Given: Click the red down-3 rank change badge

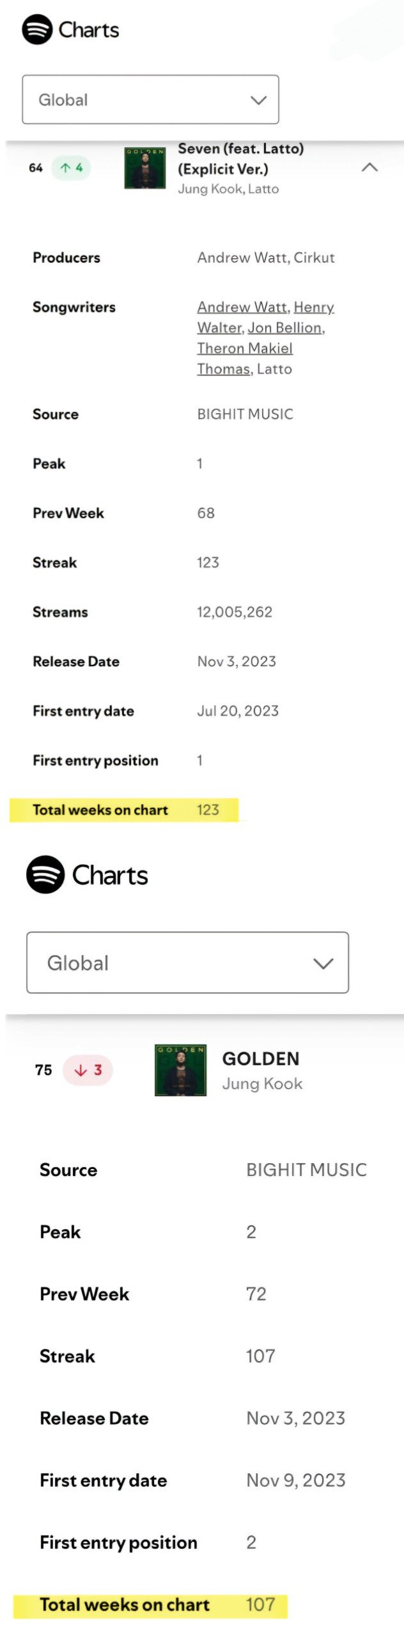Looking at the screenshot, I should click(88, 1070).
